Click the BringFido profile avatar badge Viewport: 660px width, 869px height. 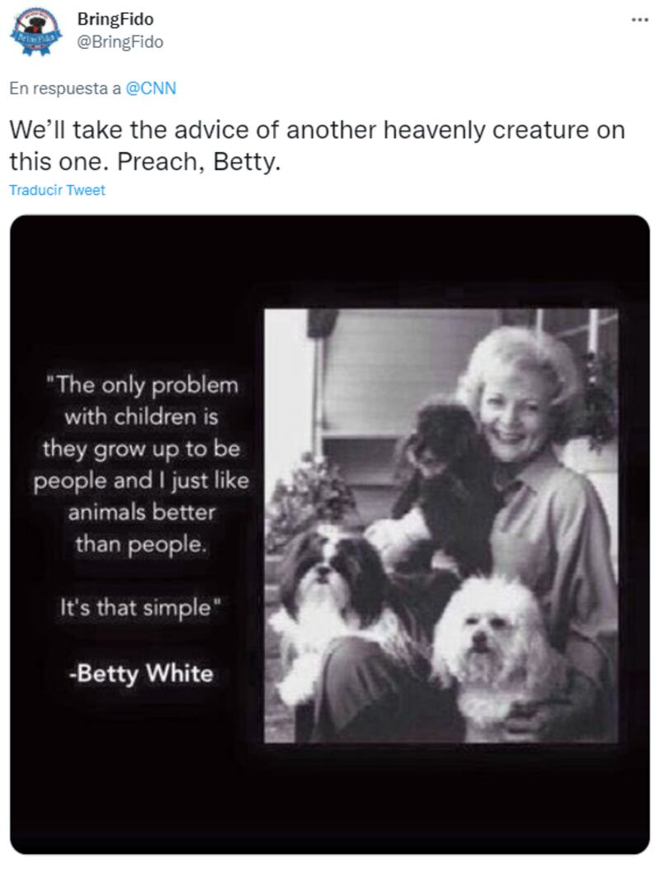[x=35, y=31]
